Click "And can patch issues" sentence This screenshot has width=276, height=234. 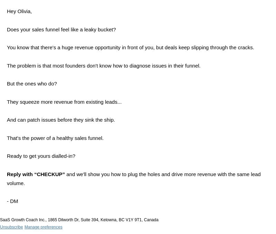tap(61, 120)
